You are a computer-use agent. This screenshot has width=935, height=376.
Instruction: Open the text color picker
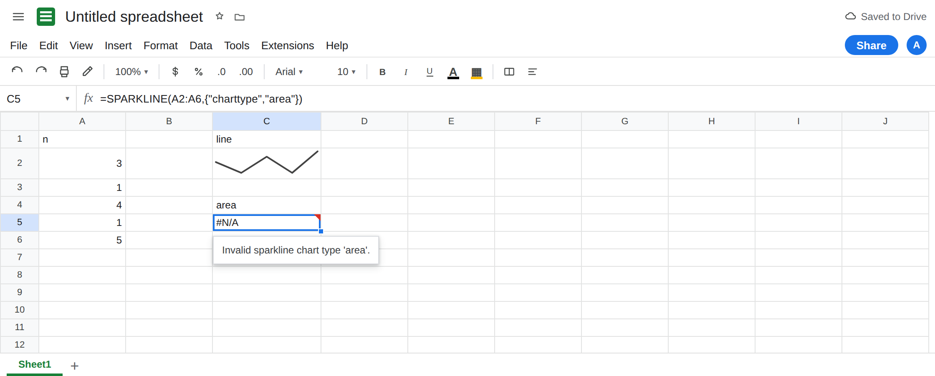tap(453, 72)
